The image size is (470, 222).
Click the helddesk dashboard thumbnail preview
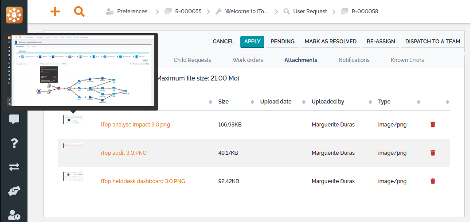73,176
